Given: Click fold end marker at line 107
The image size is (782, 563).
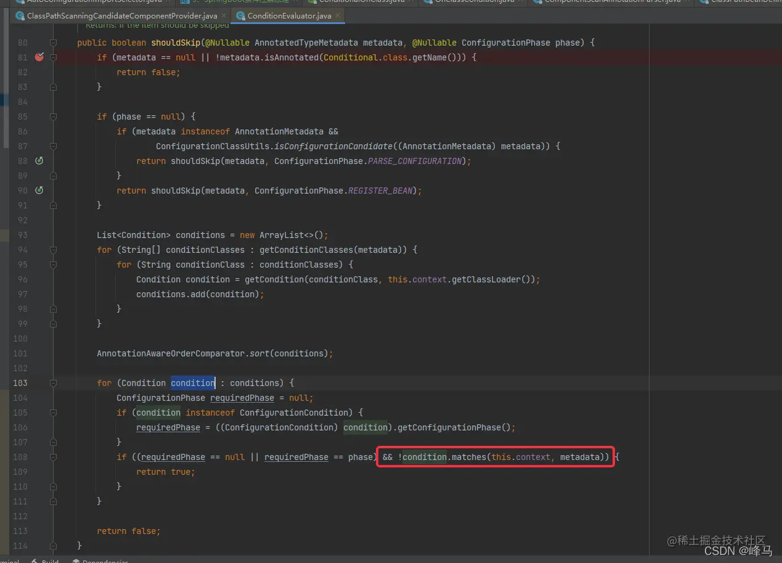Looking at the screenshot, I should tap(53, 442).
